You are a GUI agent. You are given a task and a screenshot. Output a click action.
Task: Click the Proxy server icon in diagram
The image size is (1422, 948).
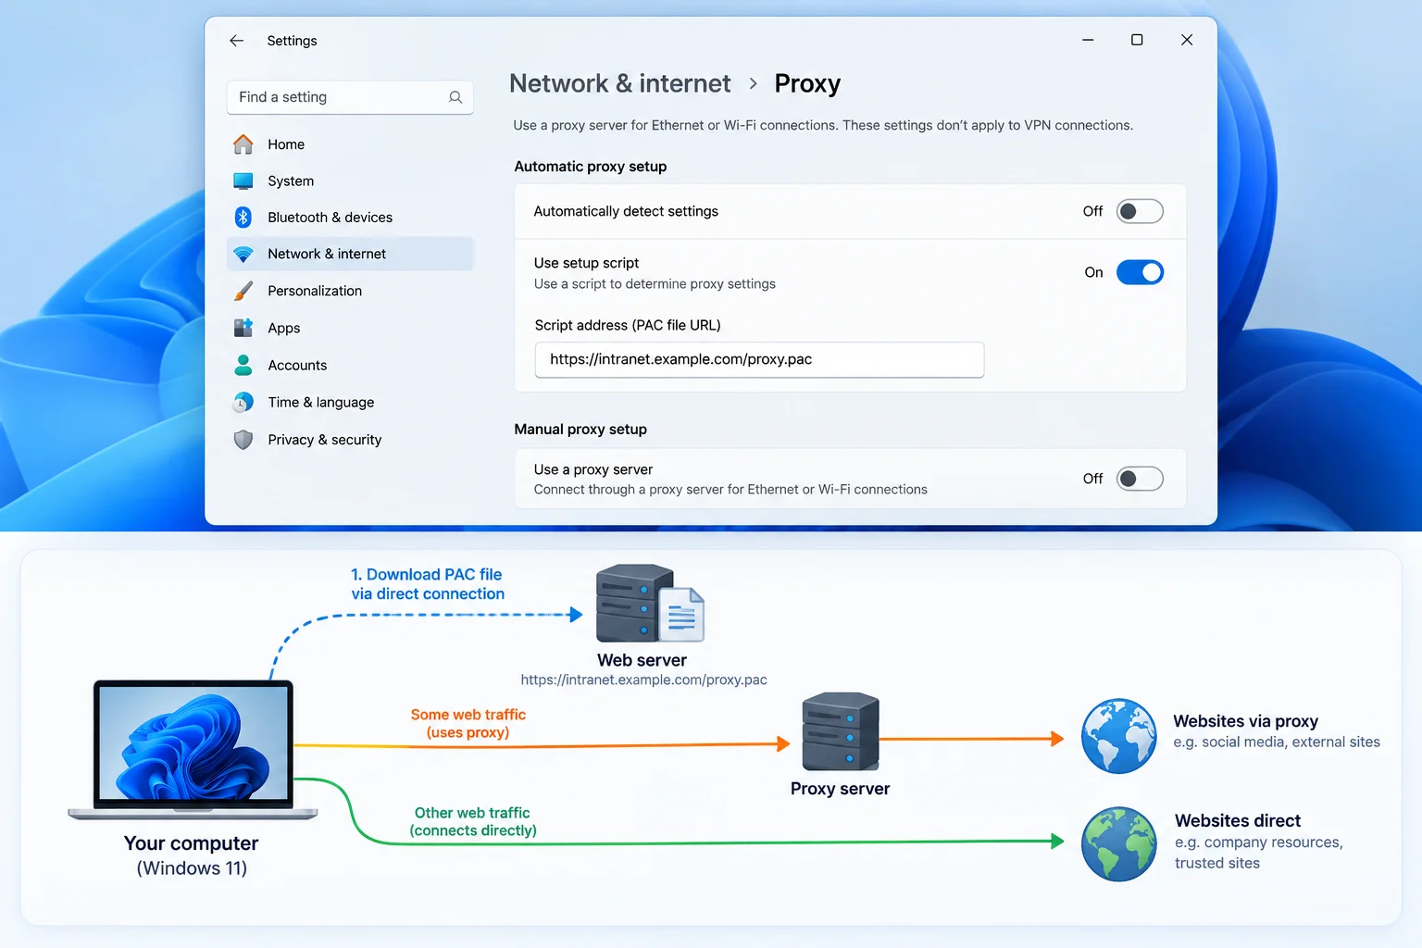(x=841, y=731)
